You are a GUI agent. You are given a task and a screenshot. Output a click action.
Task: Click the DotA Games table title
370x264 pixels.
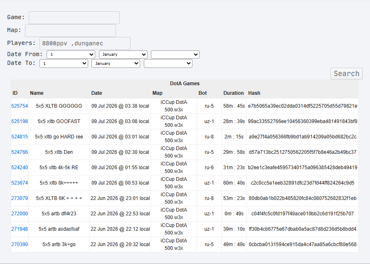click(185, 84)
